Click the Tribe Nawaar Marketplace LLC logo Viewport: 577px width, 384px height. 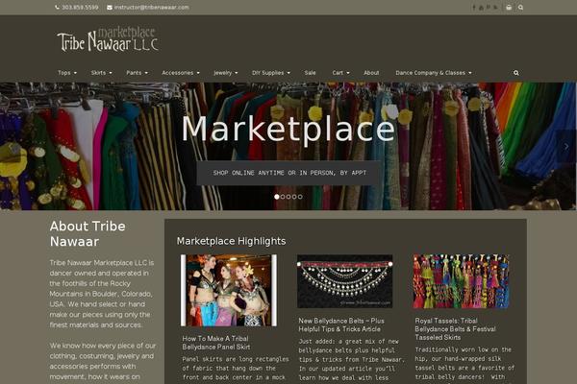coord(108,39)
